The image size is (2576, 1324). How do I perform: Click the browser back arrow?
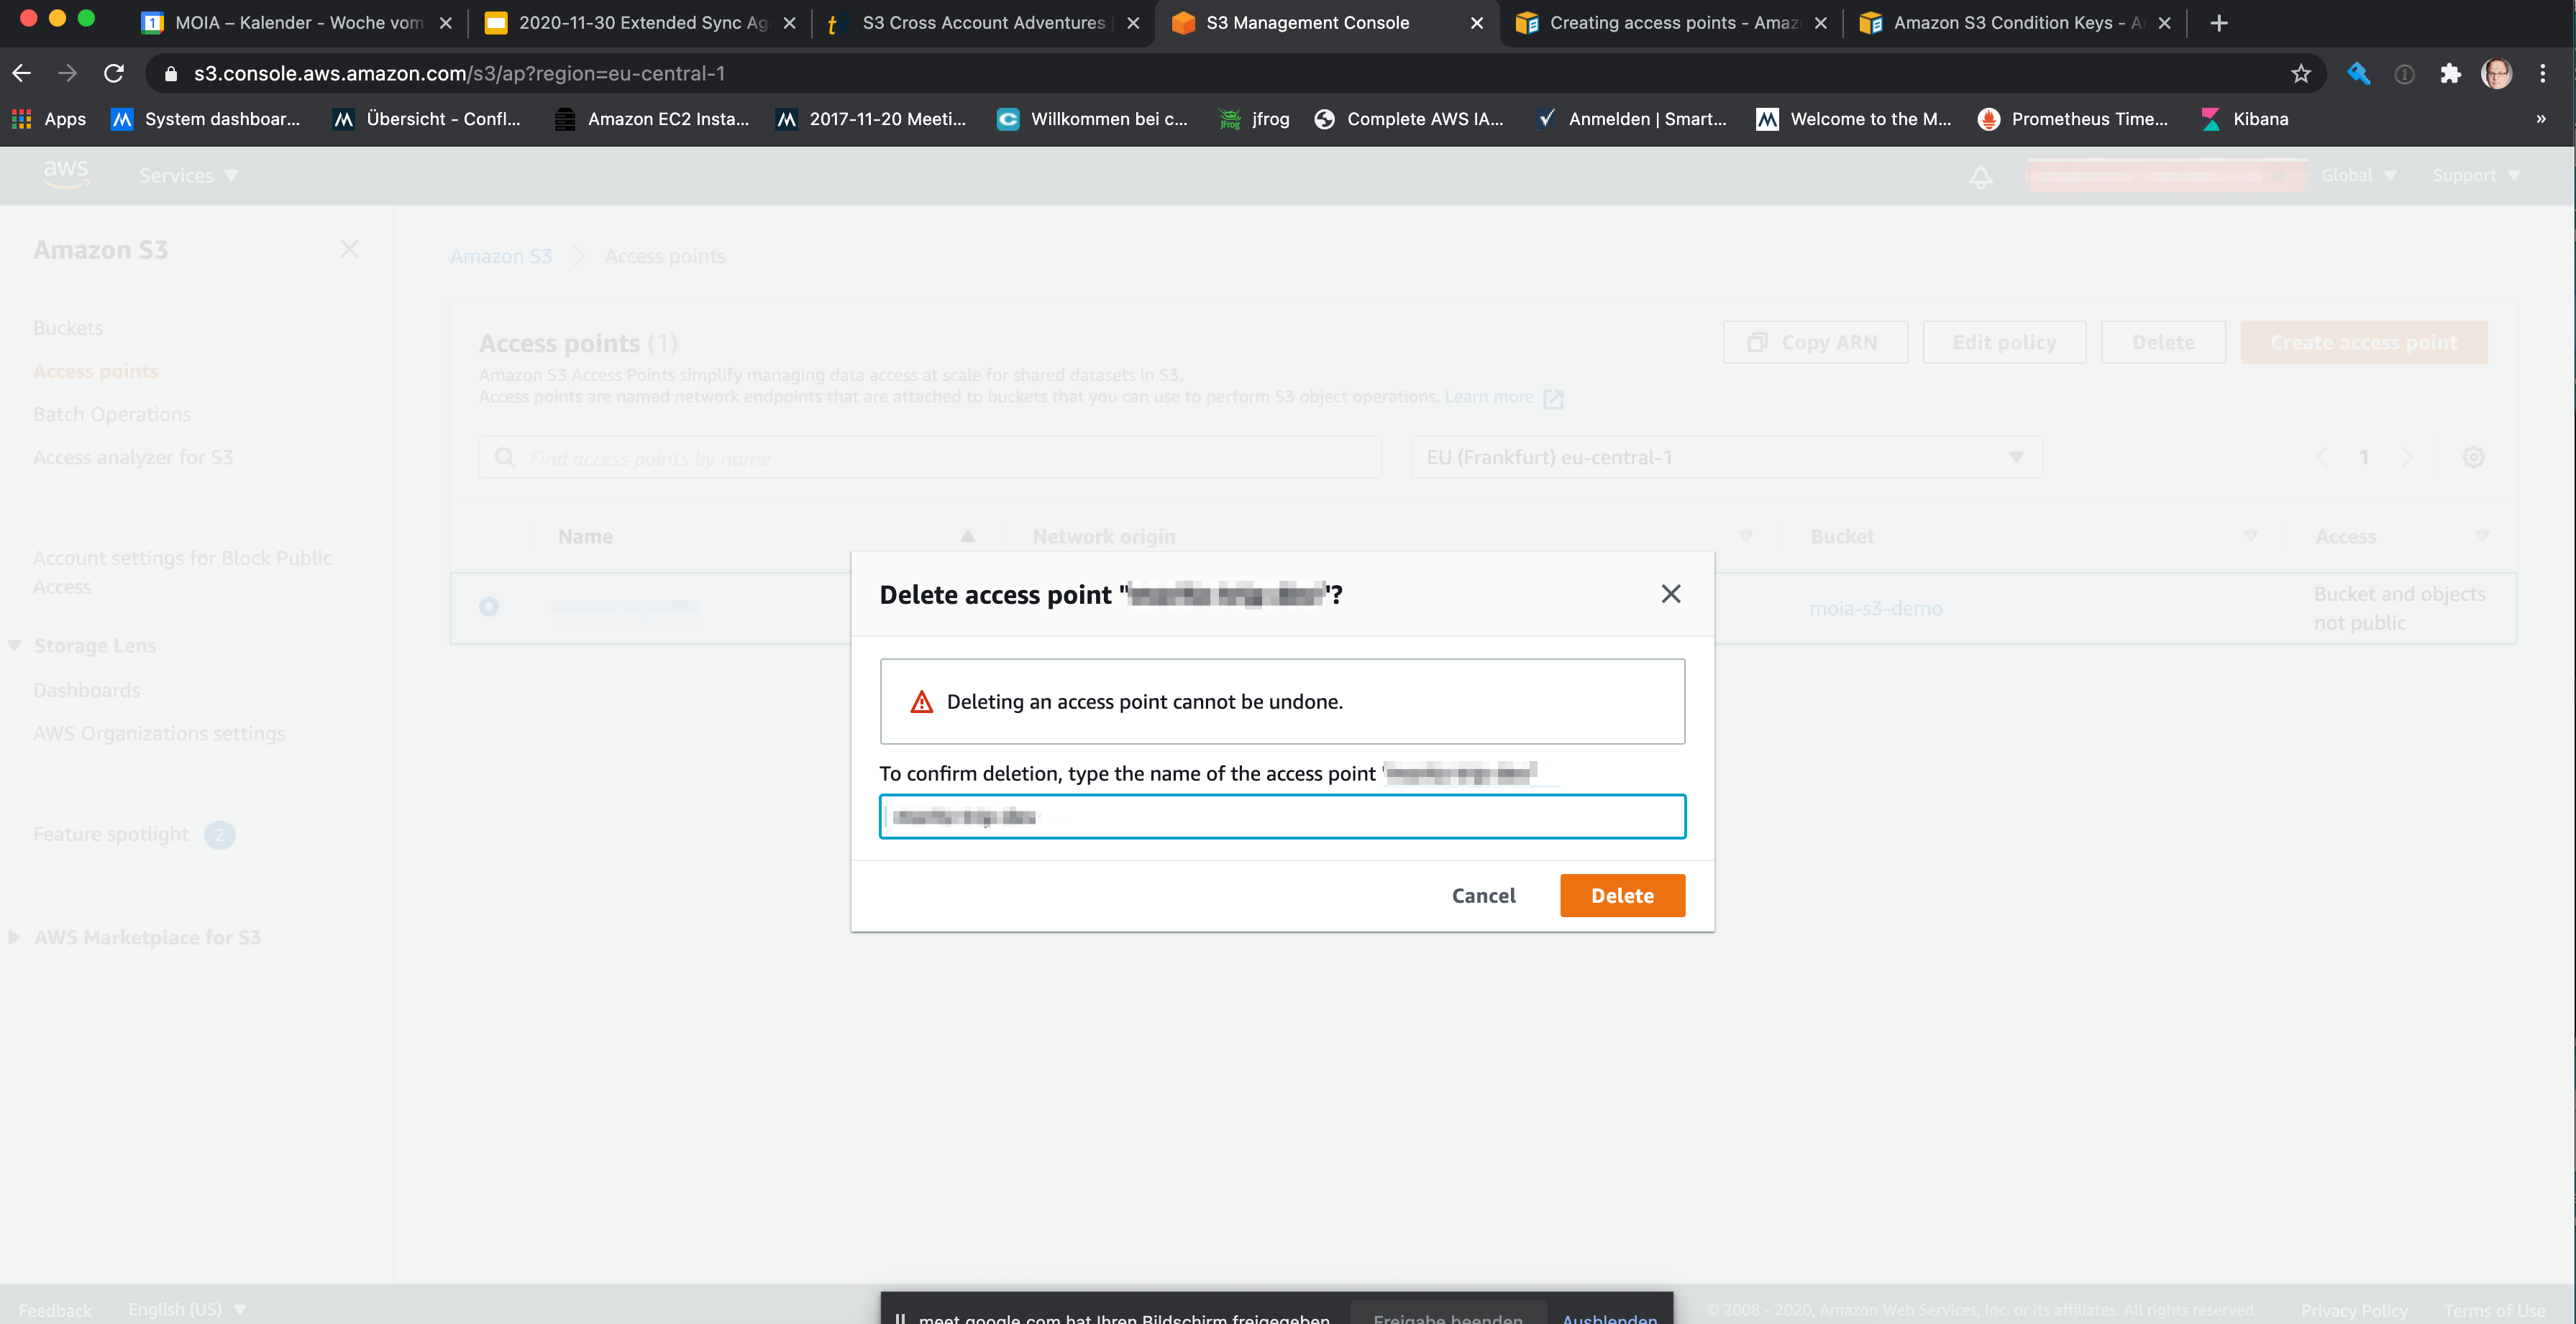22,73
